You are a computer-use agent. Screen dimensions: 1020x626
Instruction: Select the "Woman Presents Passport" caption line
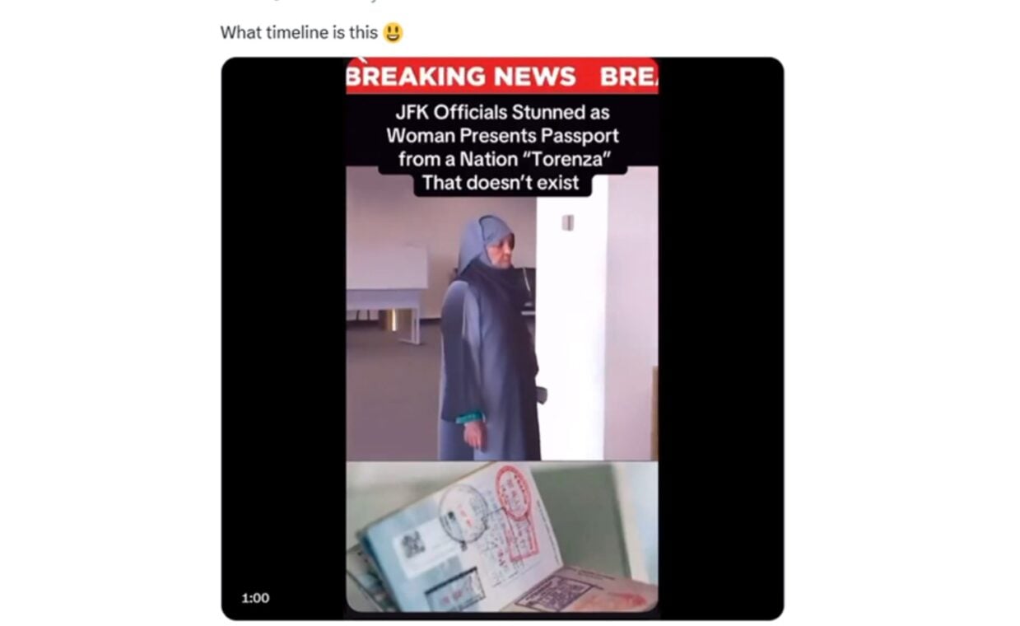click(502, 135)
